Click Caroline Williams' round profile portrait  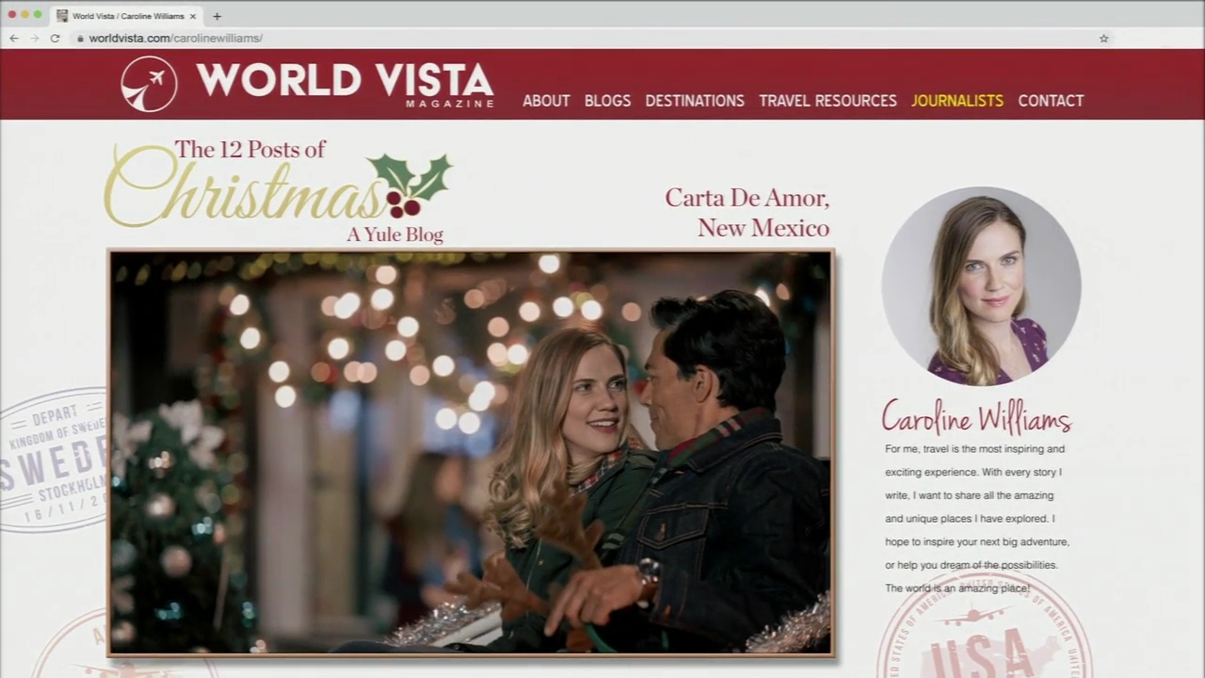click(981, 285)
